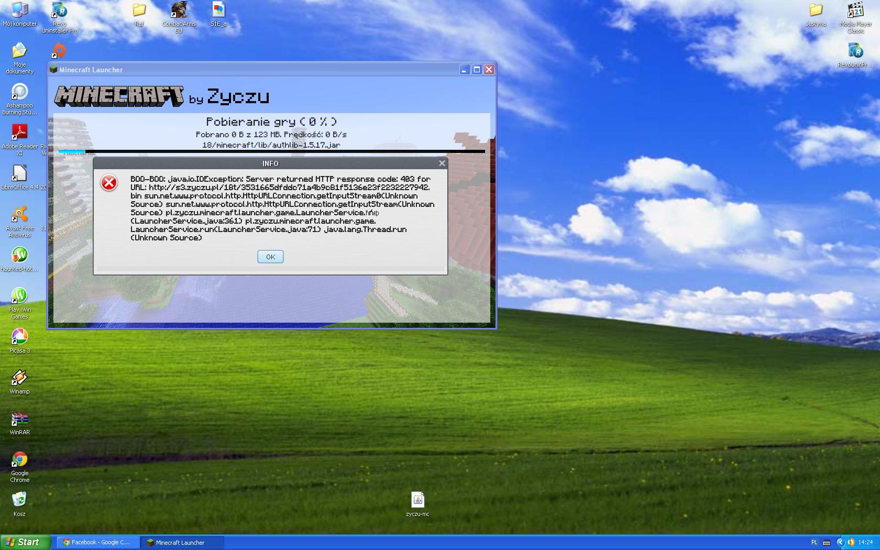Click the "18/minecraft/lib/authlib-1.5.17.jar" file name

click(271, 145)
